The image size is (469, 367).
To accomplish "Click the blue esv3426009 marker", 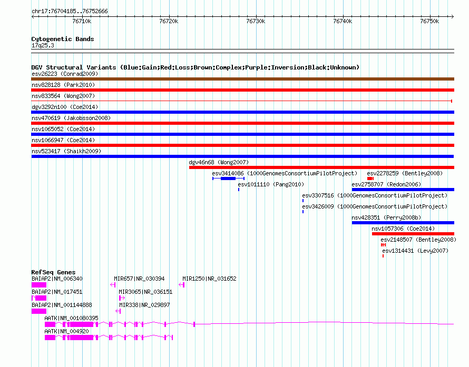I will pos(303,212).
